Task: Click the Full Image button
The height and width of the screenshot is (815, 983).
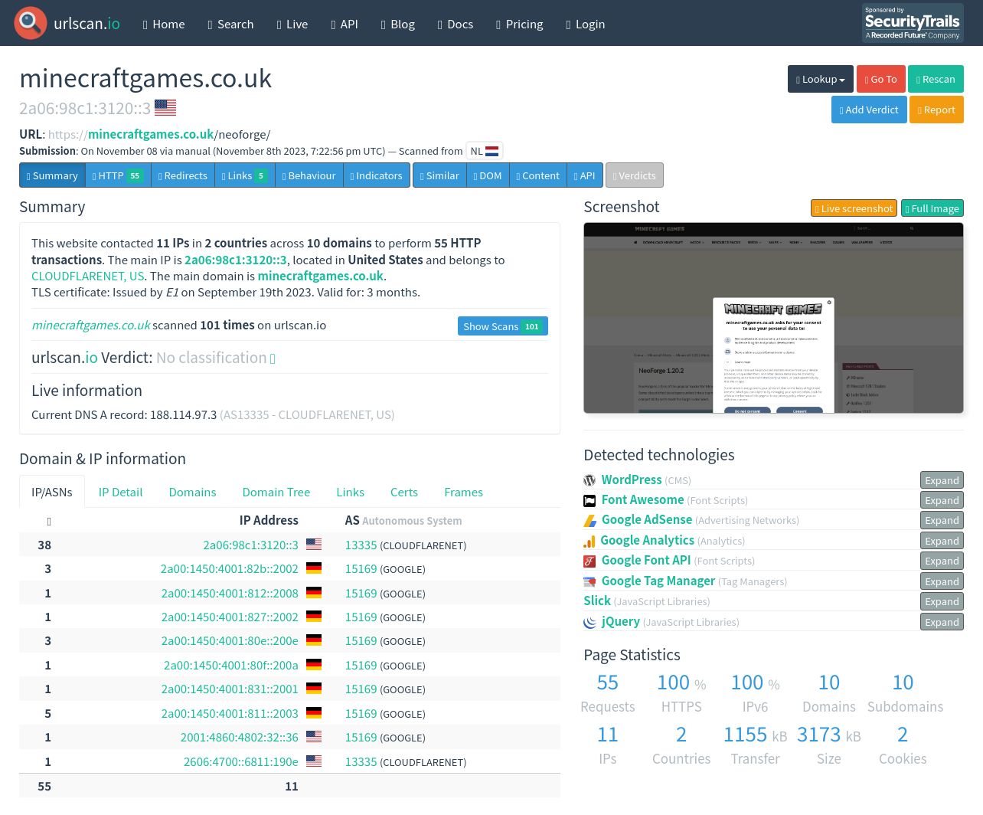Action: click(x=932, y=208)
